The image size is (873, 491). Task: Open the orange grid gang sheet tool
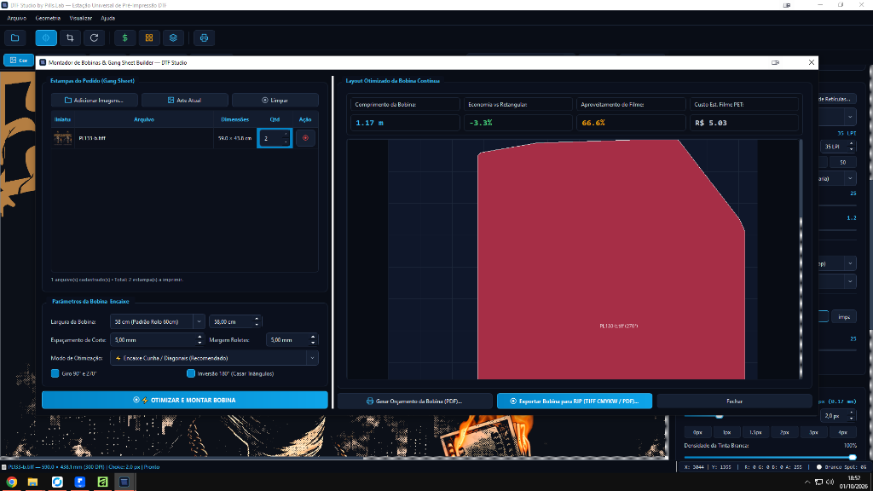point(149,38)
